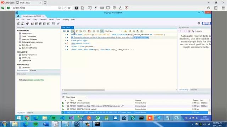Open the View menu
The image size is (227, 127).
tap(28, 19)
